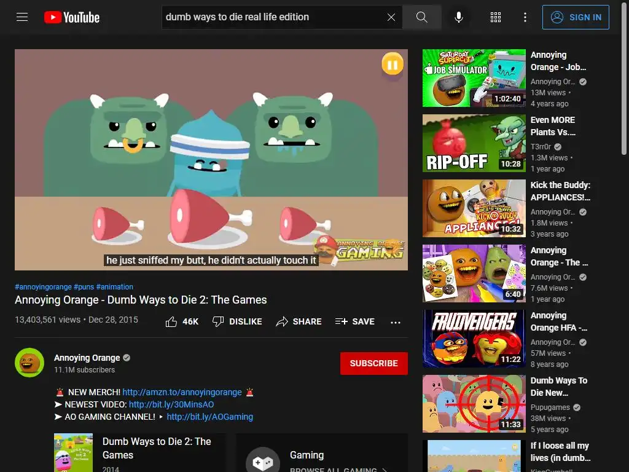The width and height of the screenshot is (629, 472).
Task: Open the bit.ly/30MinsAO link
Action: (x=171, y=404)
